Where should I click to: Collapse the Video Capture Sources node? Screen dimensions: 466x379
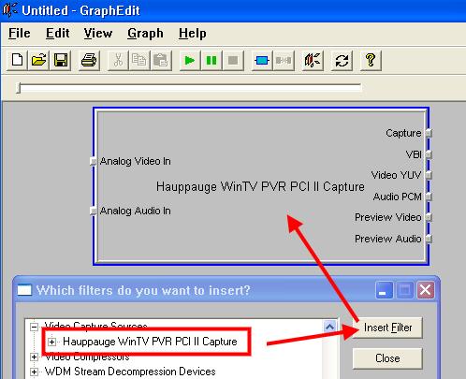click(x=34, y=327)
